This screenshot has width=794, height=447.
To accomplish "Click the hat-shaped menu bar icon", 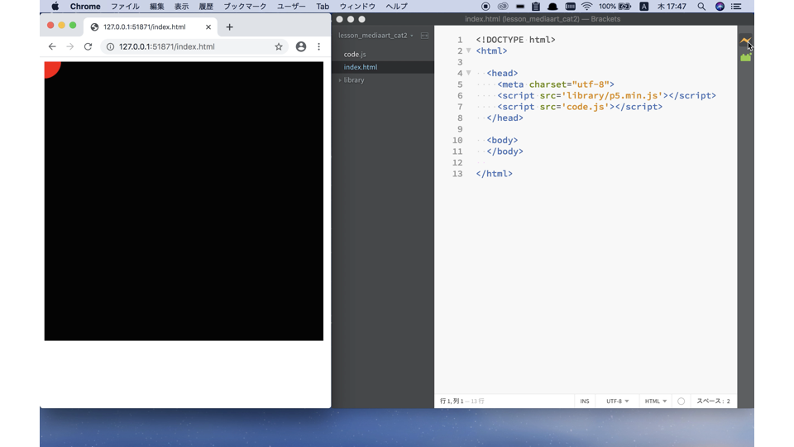I will [552, 7].
